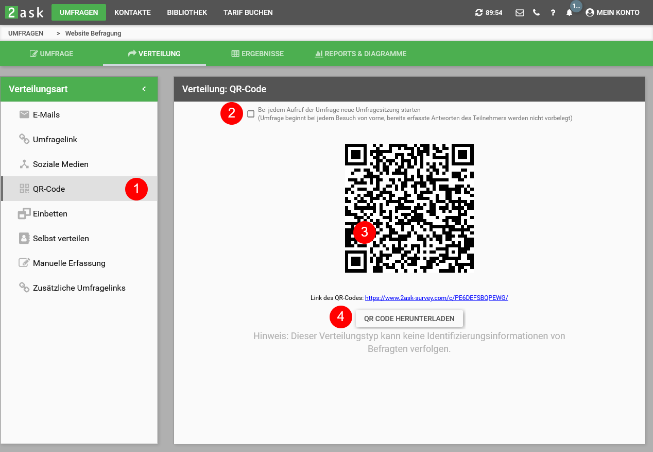Image resolution: width=653 pixels, height=452 pixels.
Task: Click the Einbetten embed icon
Action: point(24,213)
